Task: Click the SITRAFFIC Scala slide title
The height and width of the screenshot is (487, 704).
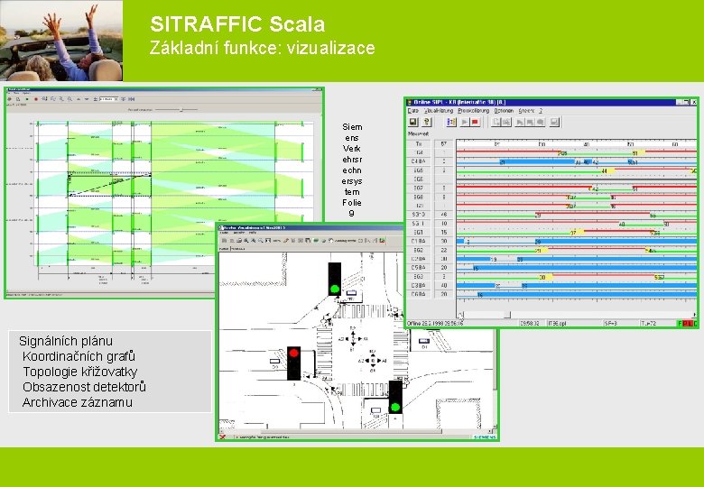Action: point(237,23)
